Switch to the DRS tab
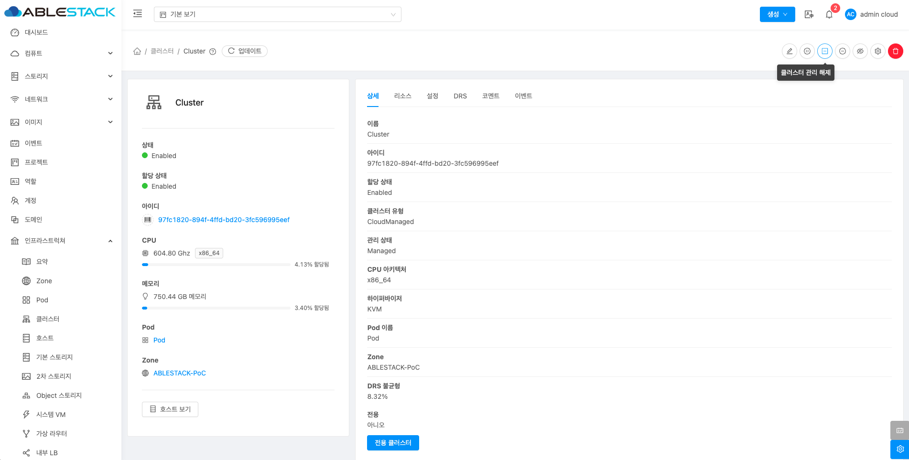 (460, 96)
